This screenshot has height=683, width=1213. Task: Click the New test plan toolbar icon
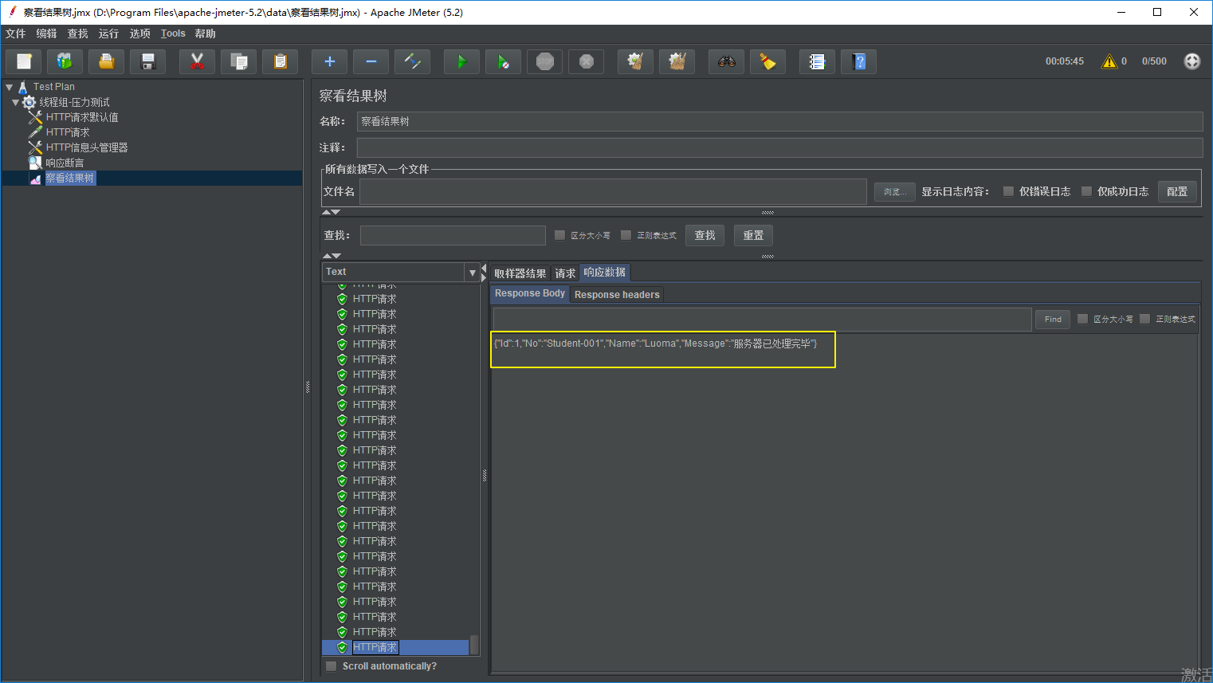(x=24, y=61)
